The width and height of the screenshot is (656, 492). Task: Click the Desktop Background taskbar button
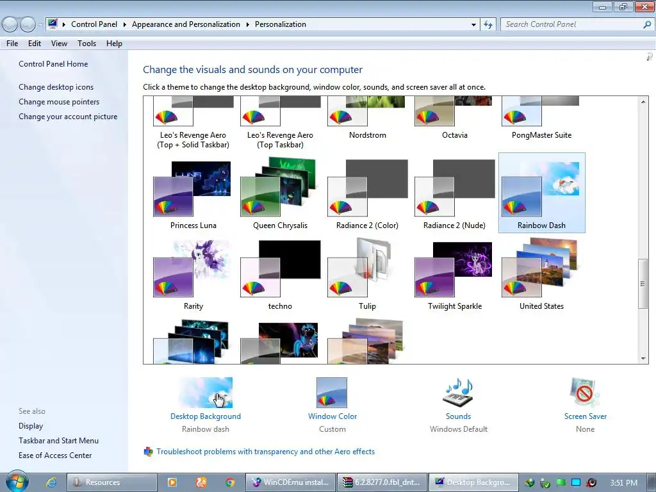[x=473, y=482]
